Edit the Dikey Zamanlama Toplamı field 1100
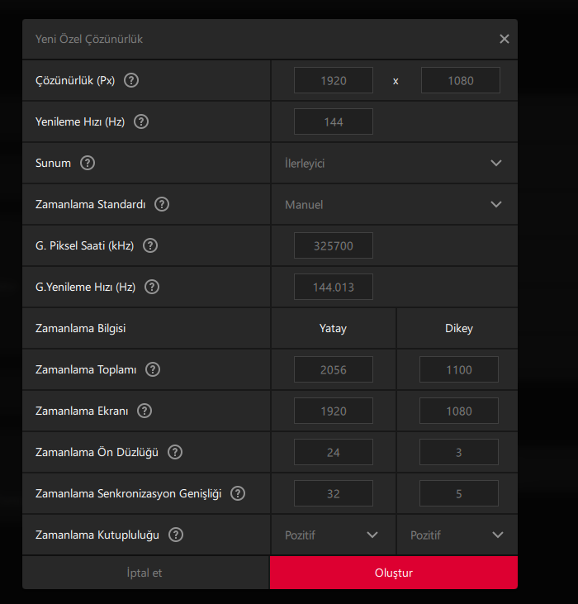This screenshot has width=578, height=604. click(459, 369)
